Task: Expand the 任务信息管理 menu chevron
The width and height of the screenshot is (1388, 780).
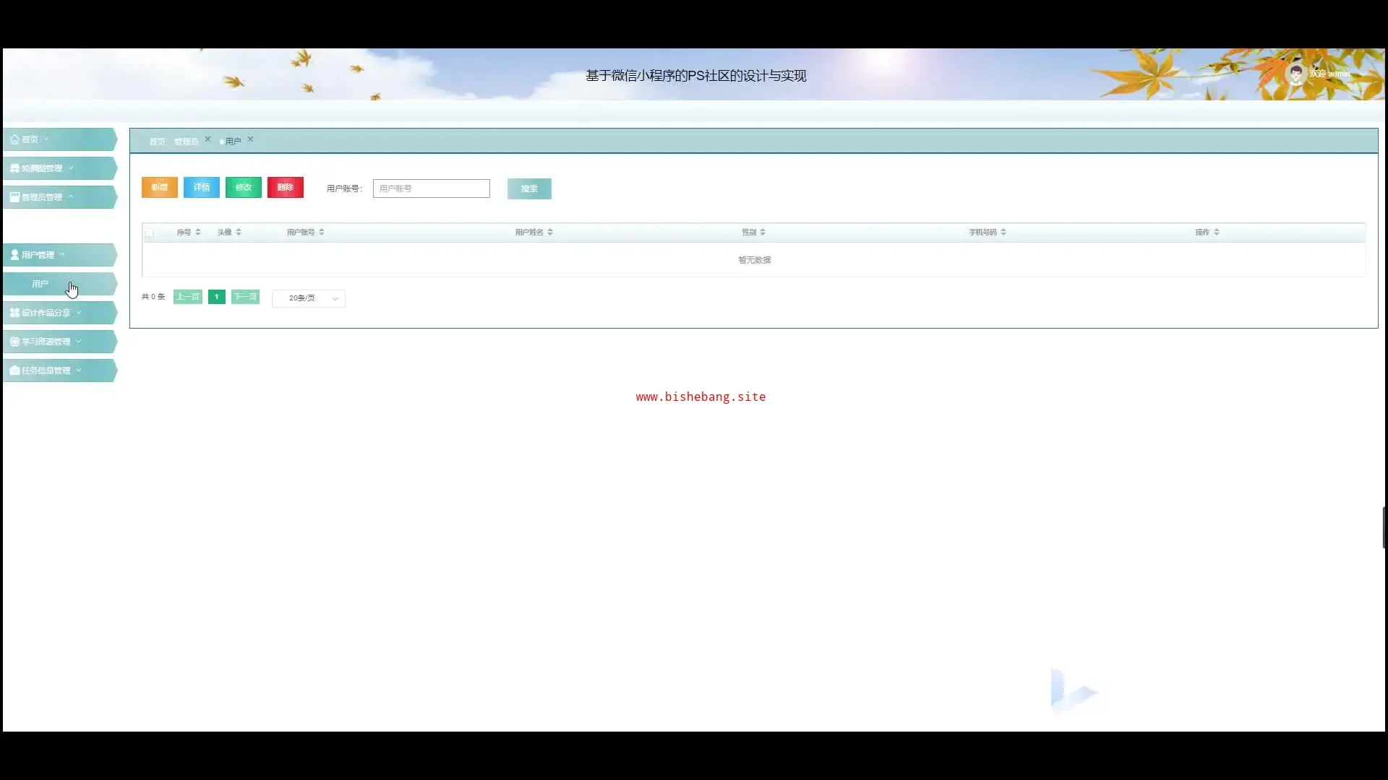Action: [79, 370]
